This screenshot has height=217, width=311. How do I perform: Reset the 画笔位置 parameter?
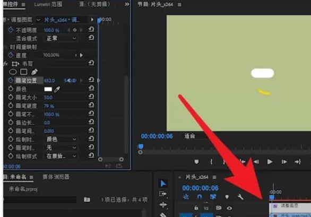pos(91,80)
